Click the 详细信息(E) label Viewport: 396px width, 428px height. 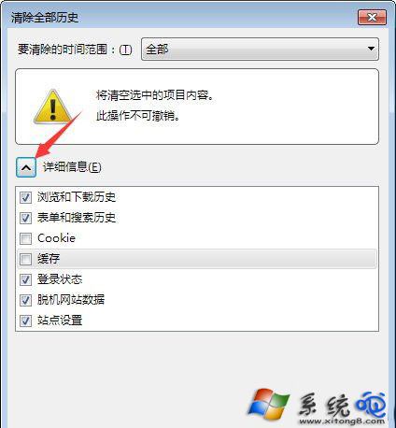tap(72, 167)
